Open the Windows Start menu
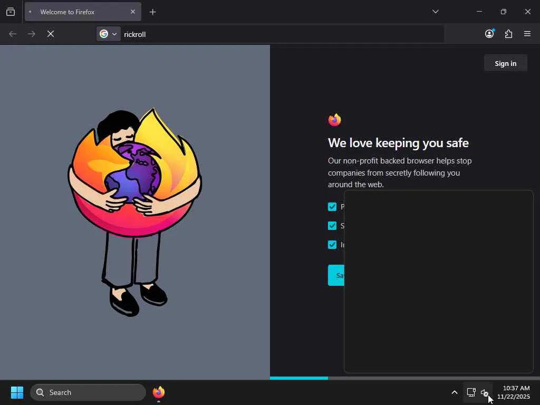The width and height of the screenshot is (540, 405). 17,392
